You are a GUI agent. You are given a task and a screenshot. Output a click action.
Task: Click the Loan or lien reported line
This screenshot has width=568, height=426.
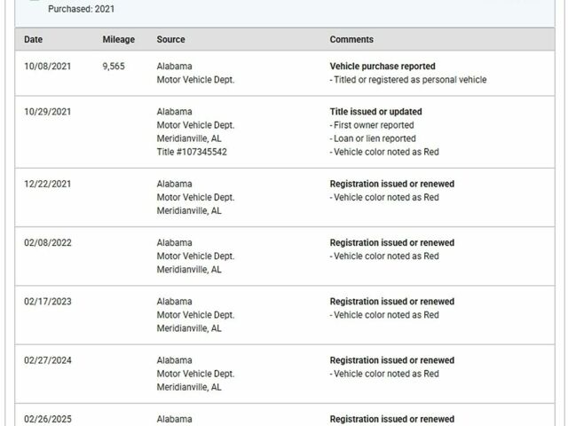pos(373,138)
